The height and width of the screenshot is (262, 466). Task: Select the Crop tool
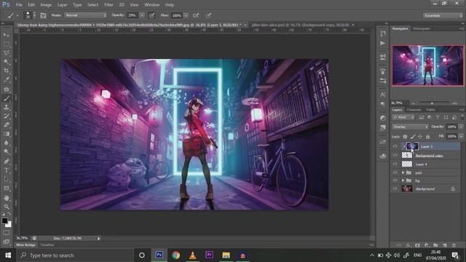7,71
